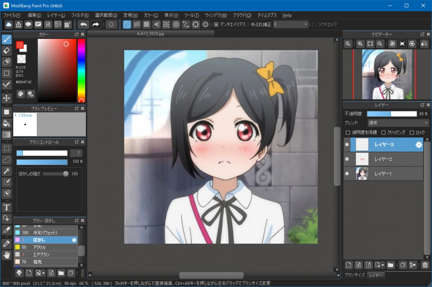Adjust ぼかしの強さ slider

(x=56, y=174)
